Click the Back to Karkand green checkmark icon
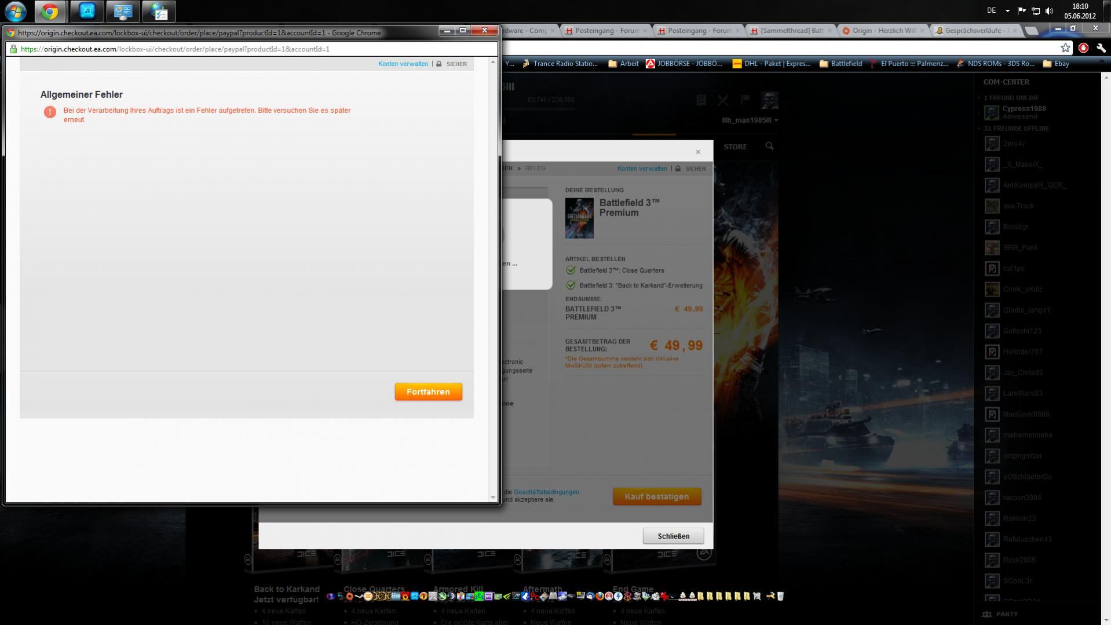This screenshot has height=625, width=1111. pos(571,285)
